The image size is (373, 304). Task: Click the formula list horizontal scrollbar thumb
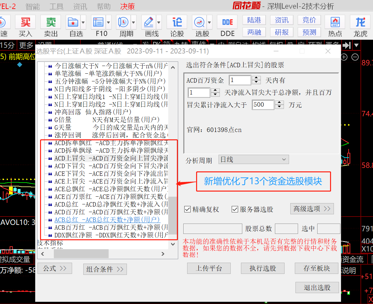tap(81, 254)
